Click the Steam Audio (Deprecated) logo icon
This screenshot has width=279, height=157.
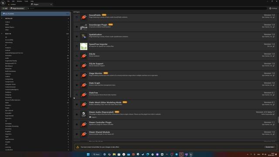tap(84, 114)
